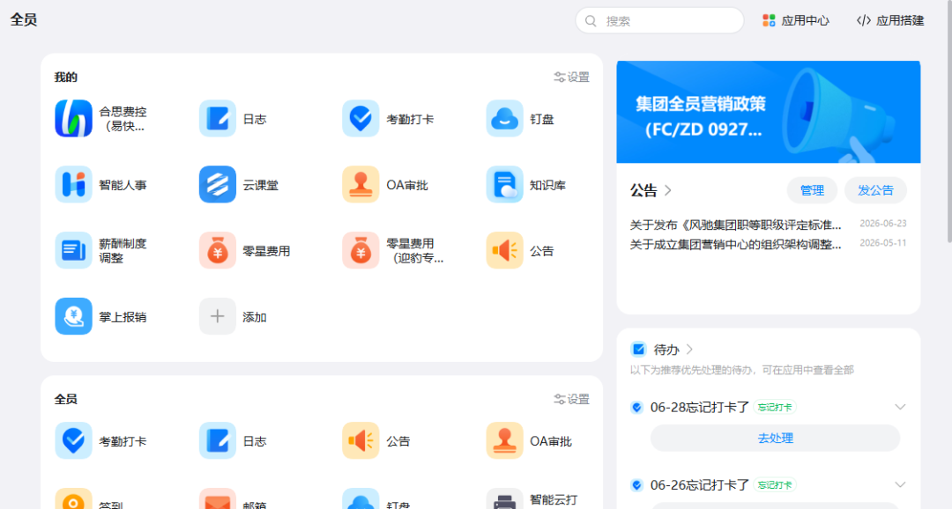
Task: Open 日志 in 我的 section
Action: pyautogui.click(x=218, y=119)
